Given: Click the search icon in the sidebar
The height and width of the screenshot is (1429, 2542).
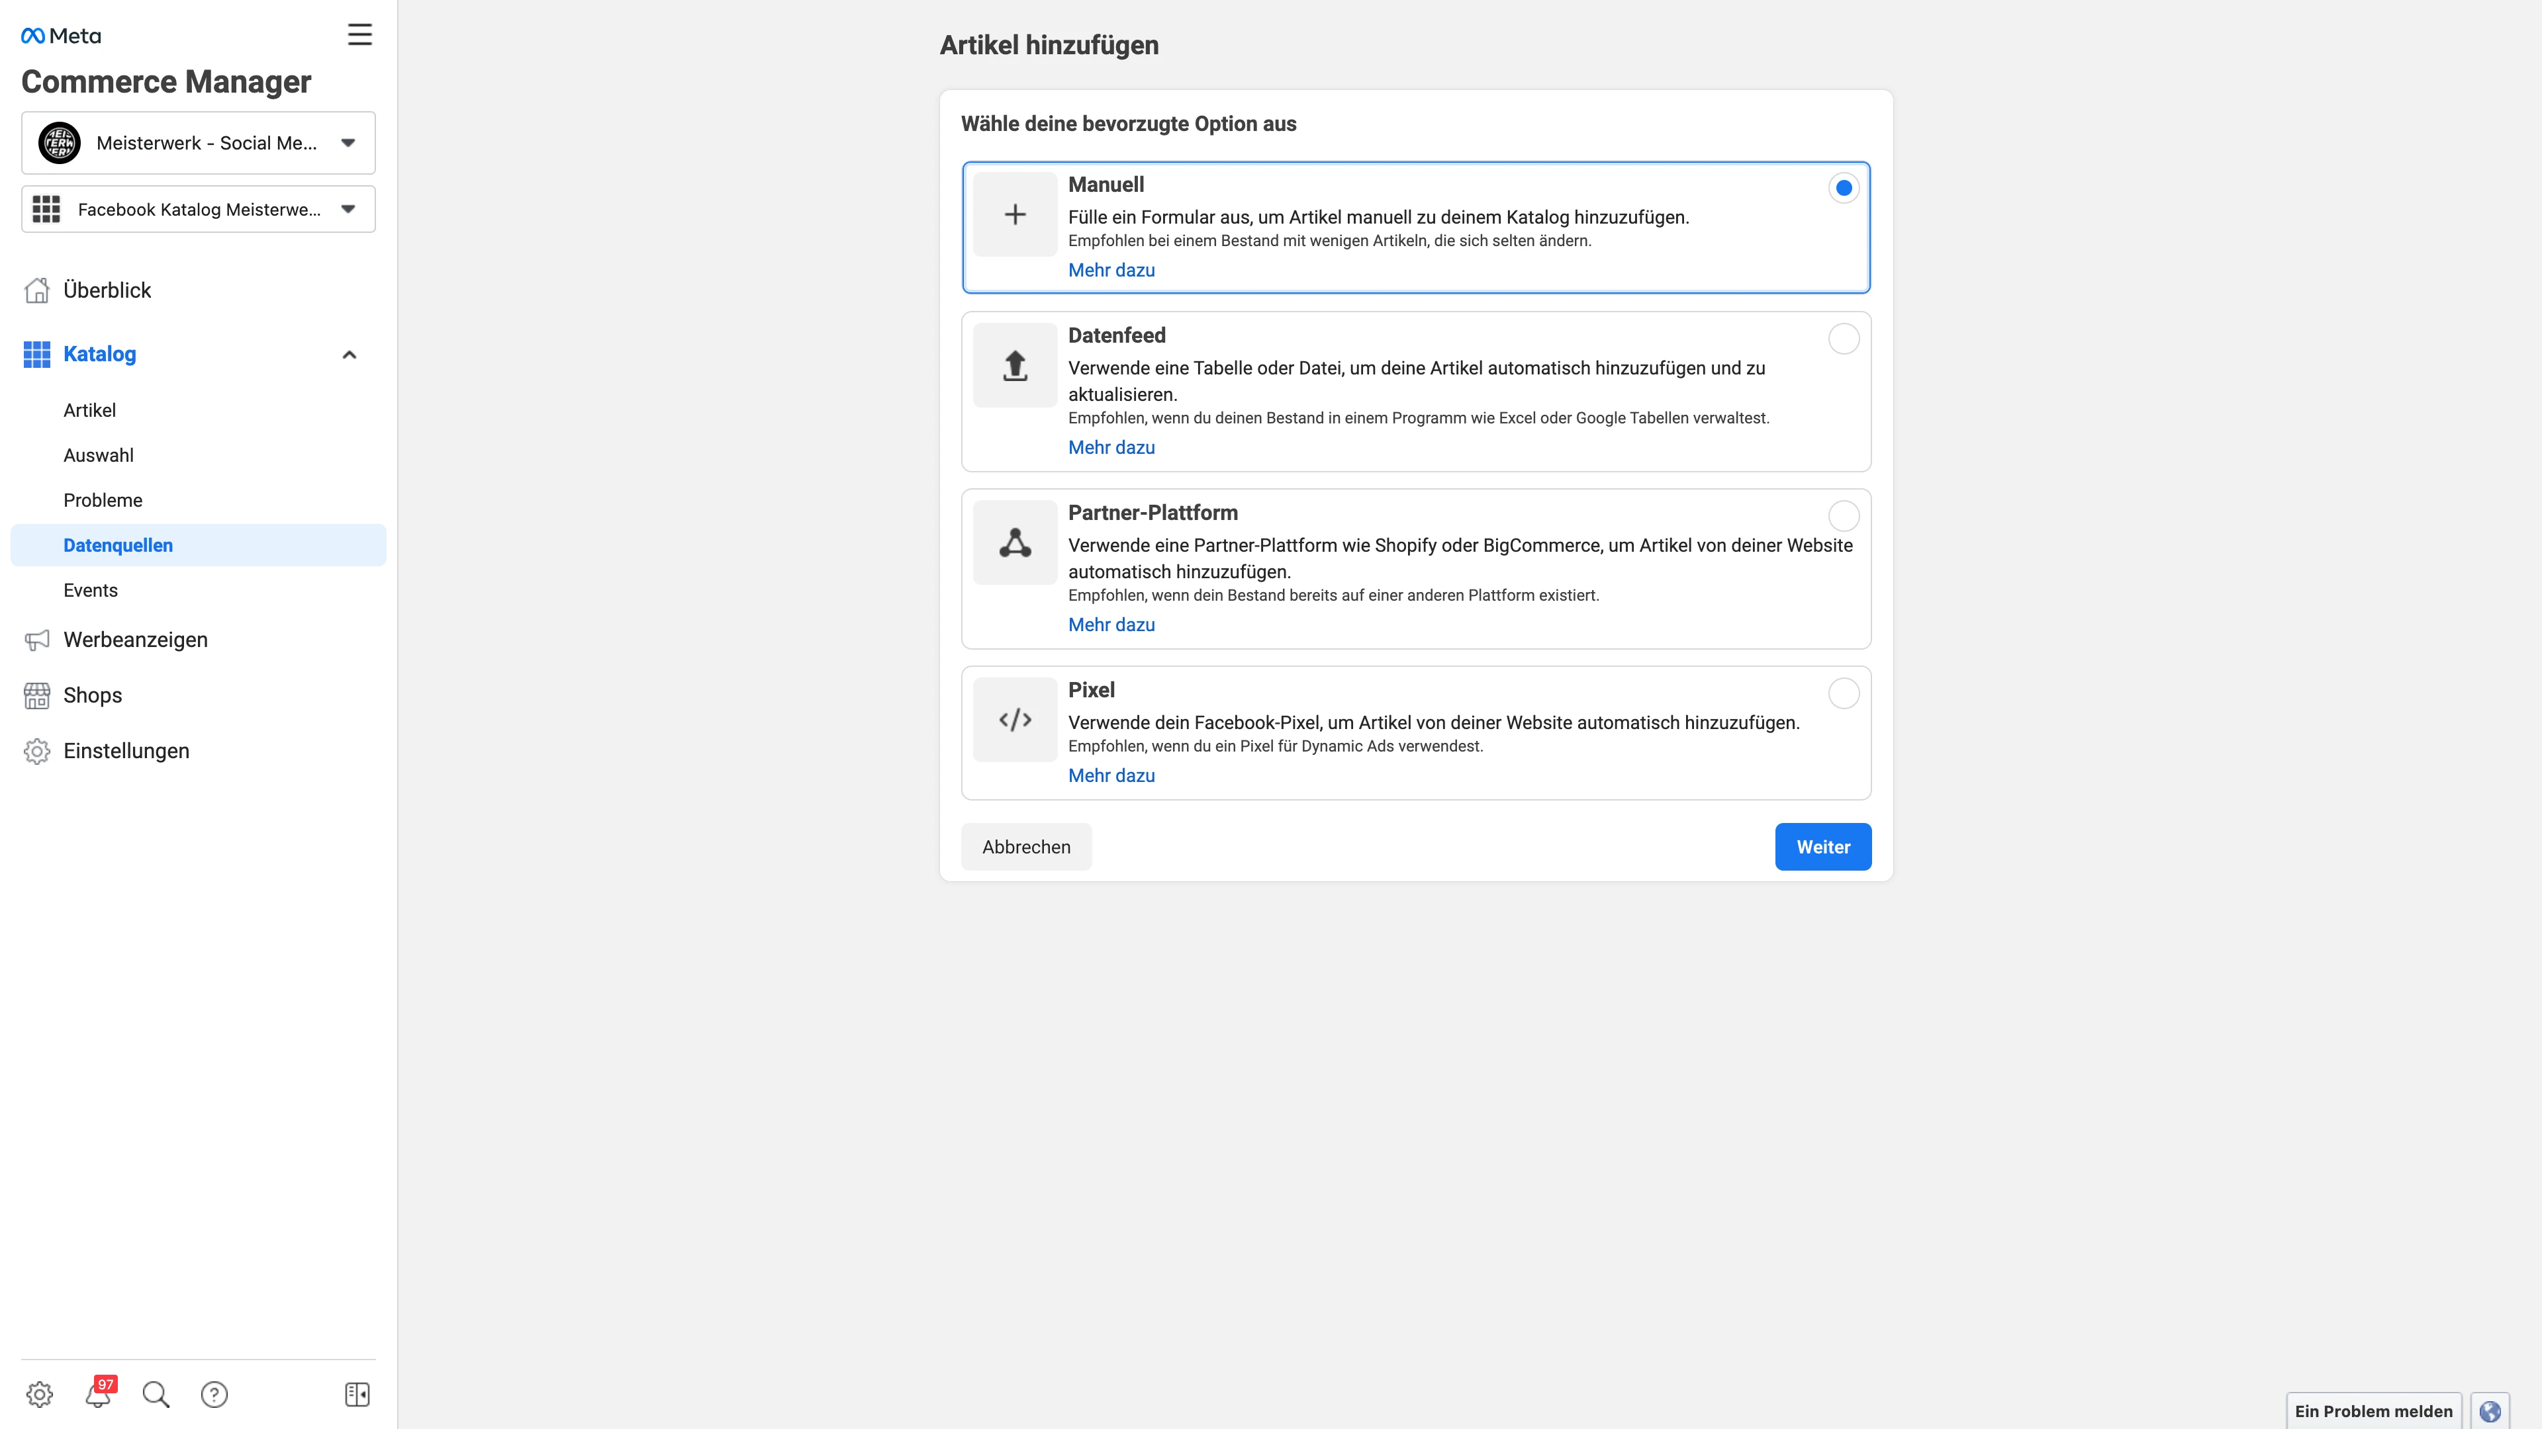Looking at the screenshot, I should click(x=156, y=1395).
